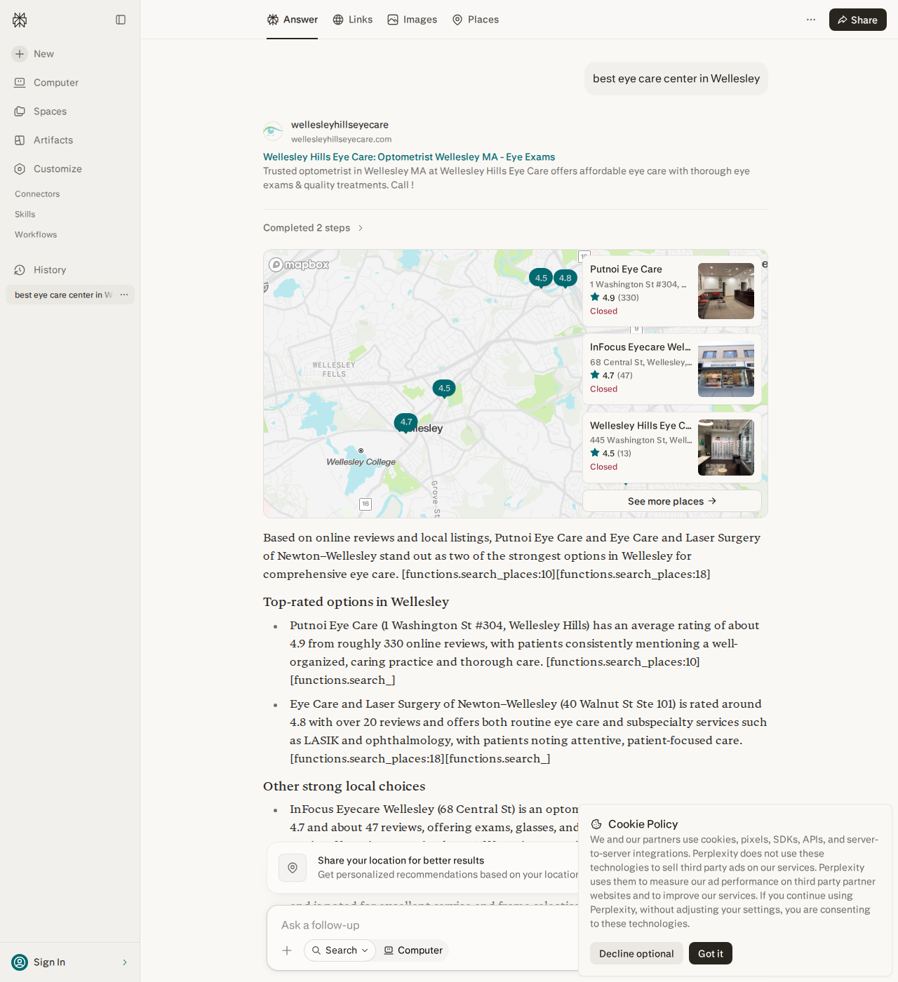Open Wellesley Hills Eye Care link
The image size is (898, 982).
click(409, 157)
